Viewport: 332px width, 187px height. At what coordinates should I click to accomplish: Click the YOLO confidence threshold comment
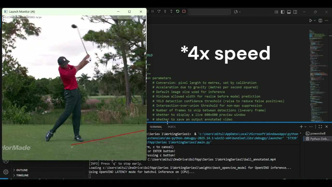click(218, 101)
